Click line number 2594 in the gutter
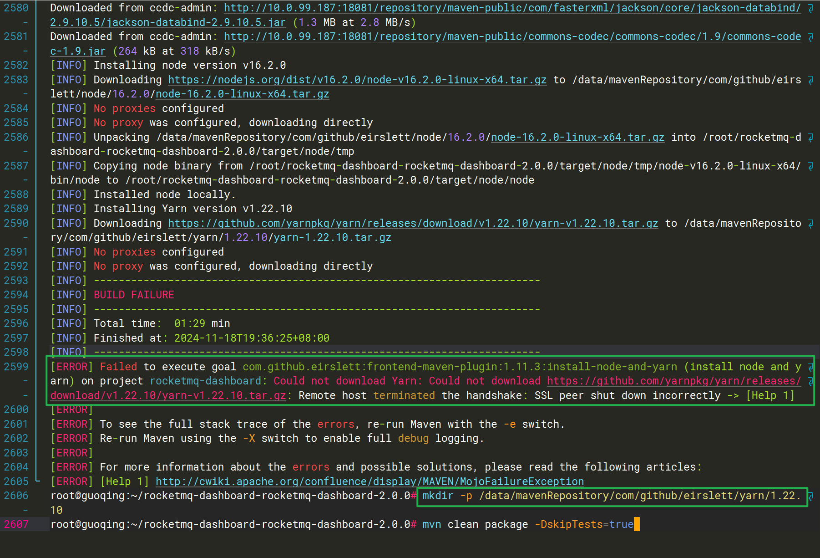820x558 pixels. pos(16,295)
